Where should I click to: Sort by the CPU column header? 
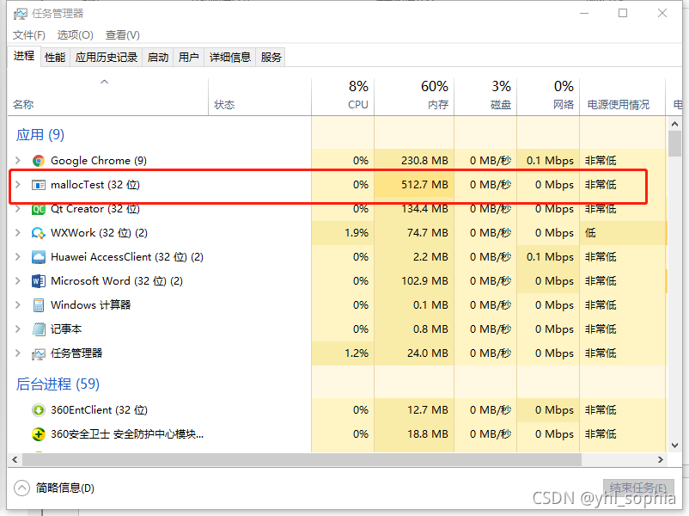(x=343, y=96)
